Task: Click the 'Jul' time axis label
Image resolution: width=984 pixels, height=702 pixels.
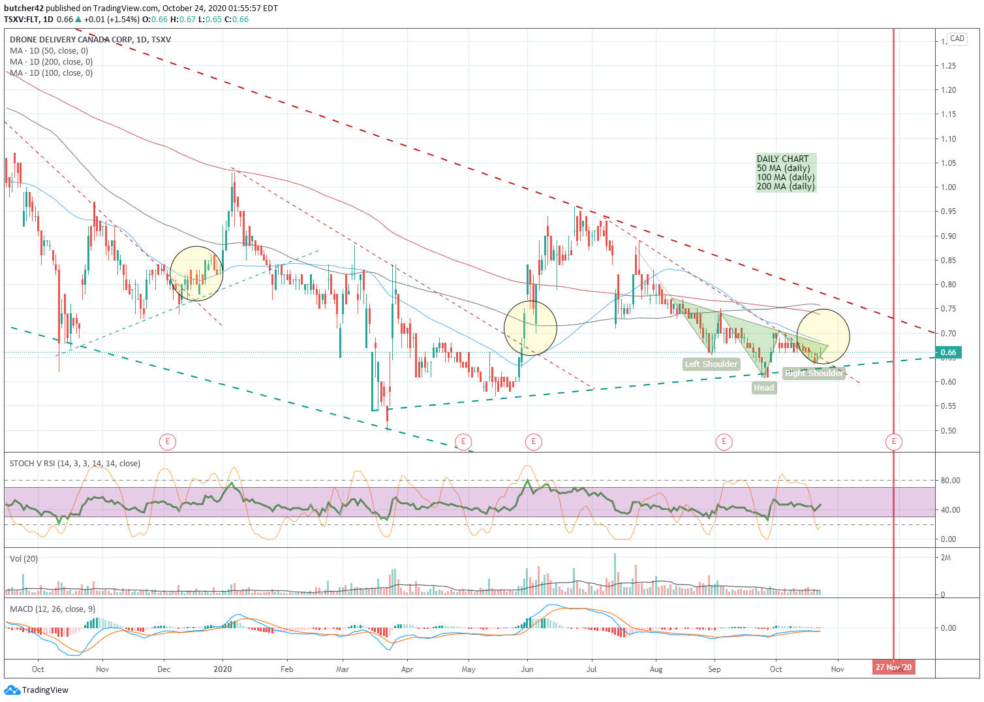Action: 592,669
